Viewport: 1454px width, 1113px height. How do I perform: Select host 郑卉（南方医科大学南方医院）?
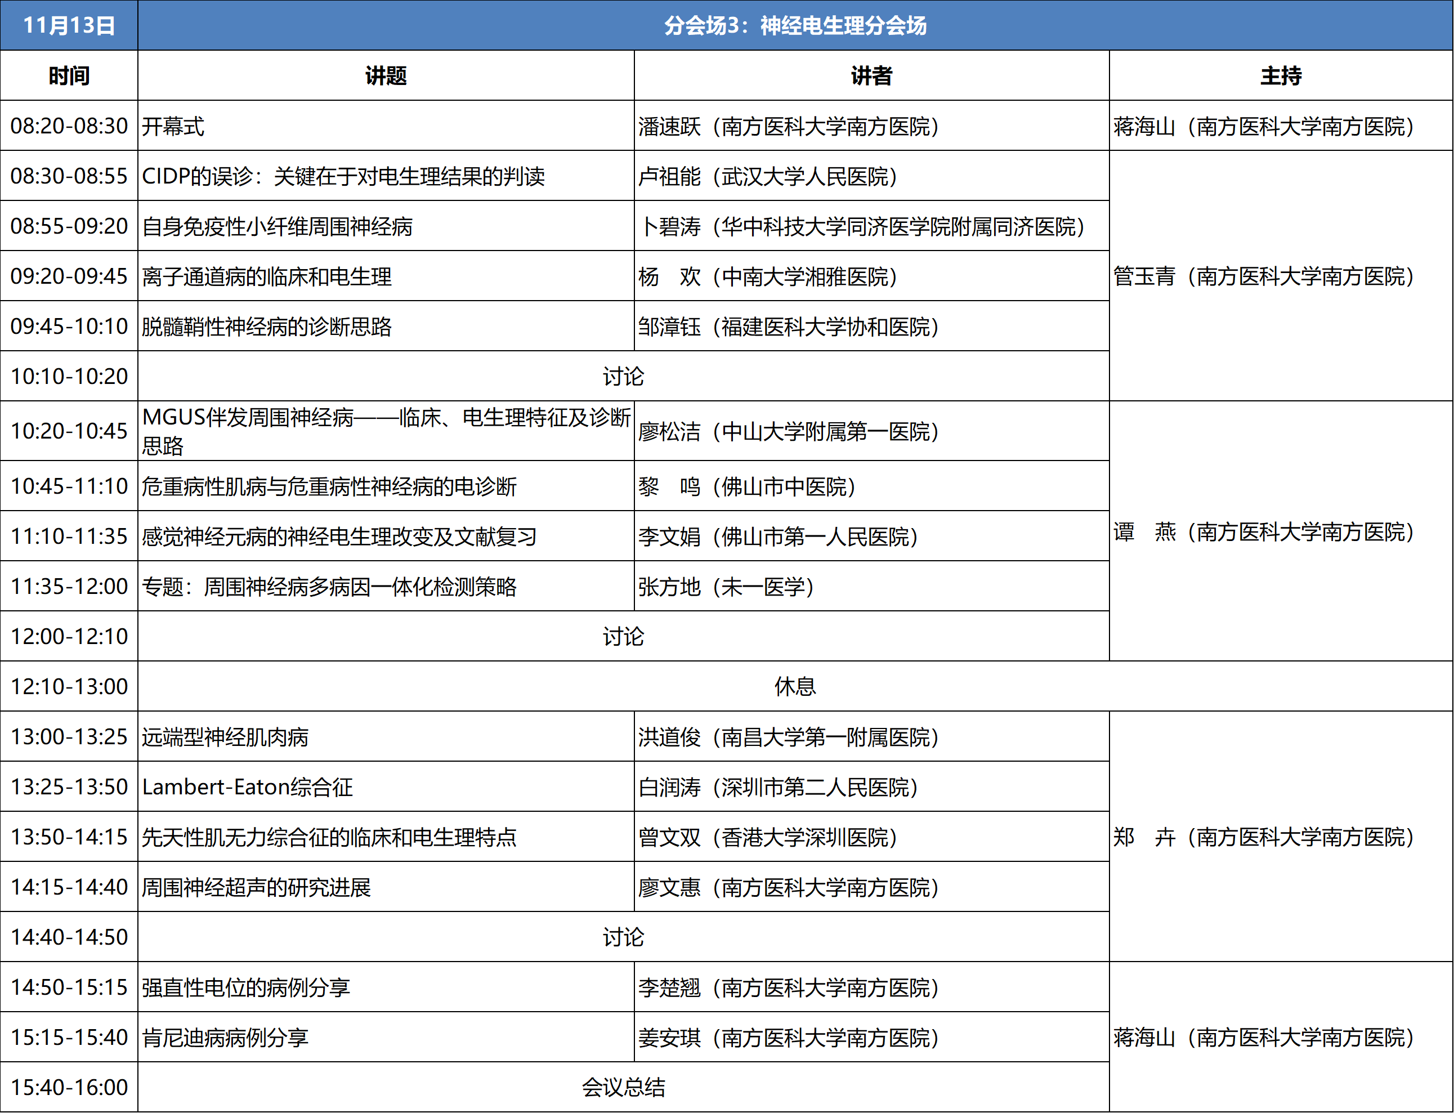[x=1281, y=837]
